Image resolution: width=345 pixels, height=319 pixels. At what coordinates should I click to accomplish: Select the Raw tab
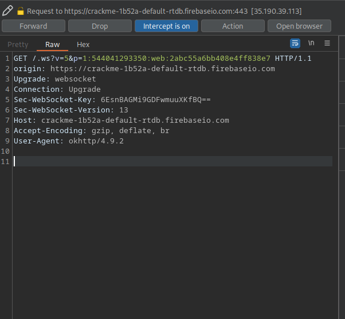click(52, 45)
